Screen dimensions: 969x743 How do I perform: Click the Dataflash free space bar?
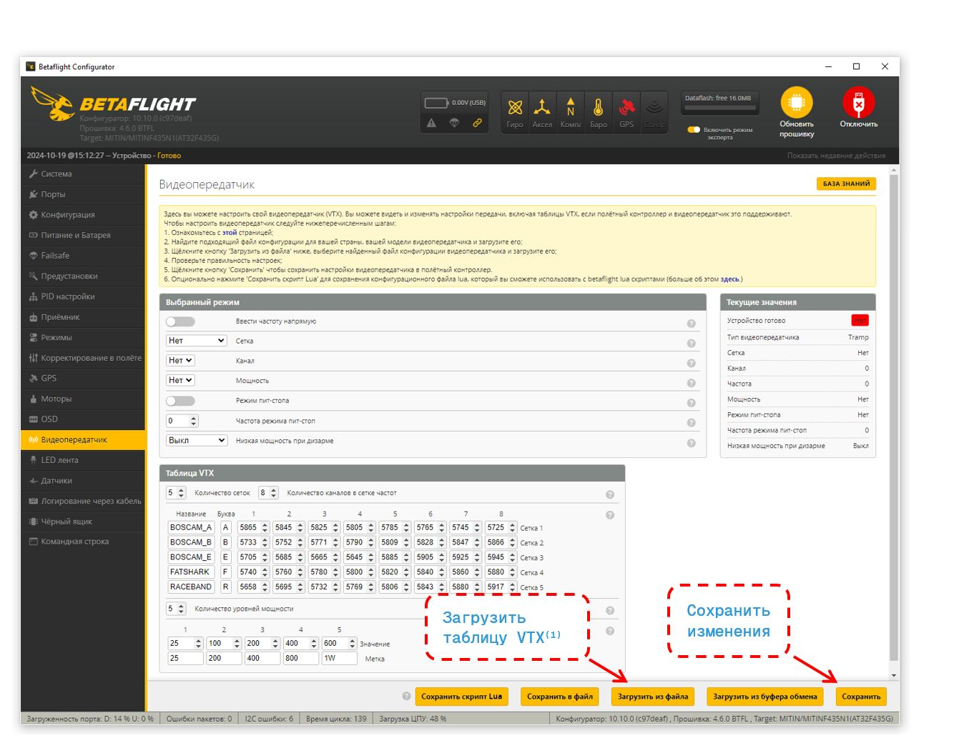point(720,108)
